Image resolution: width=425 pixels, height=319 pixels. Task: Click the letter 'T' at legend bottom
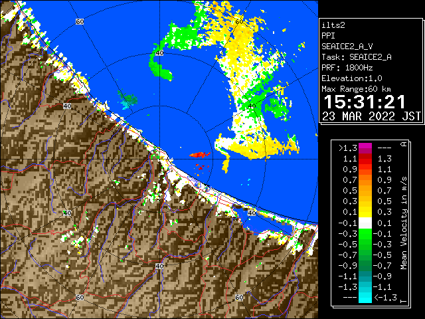click(404, 301)
